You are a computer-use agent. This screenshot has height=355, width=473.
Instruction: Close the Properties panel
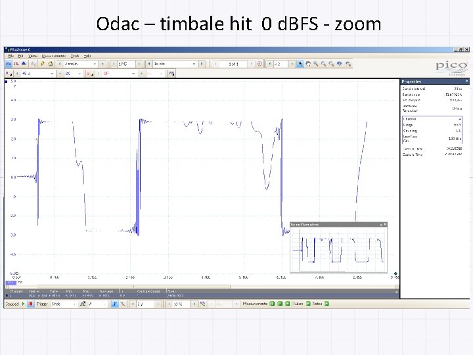coord(466,82)
